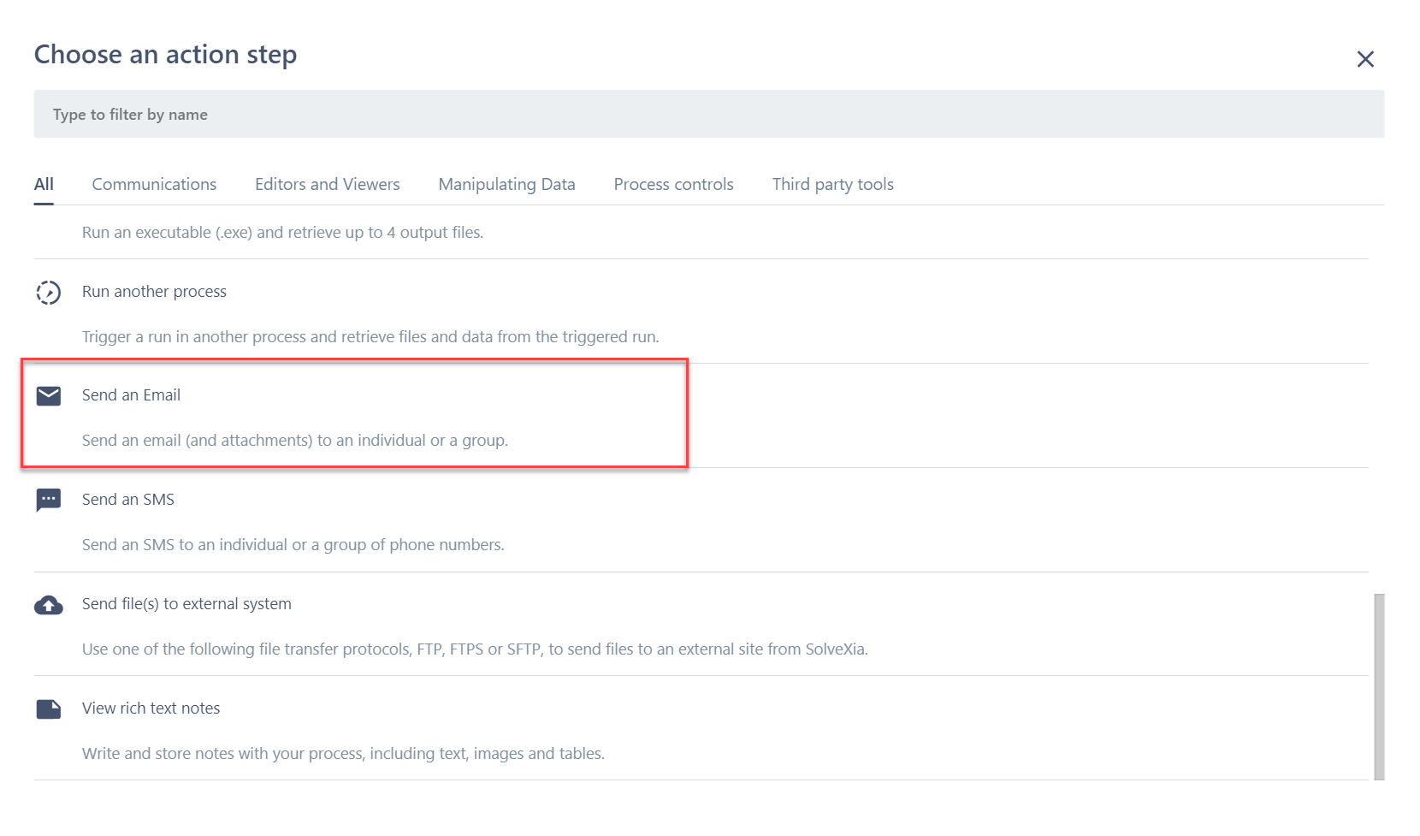Open the Editors and Viewers tab
The width and height of the screenshot is (1420, 836).
[327, 185]
